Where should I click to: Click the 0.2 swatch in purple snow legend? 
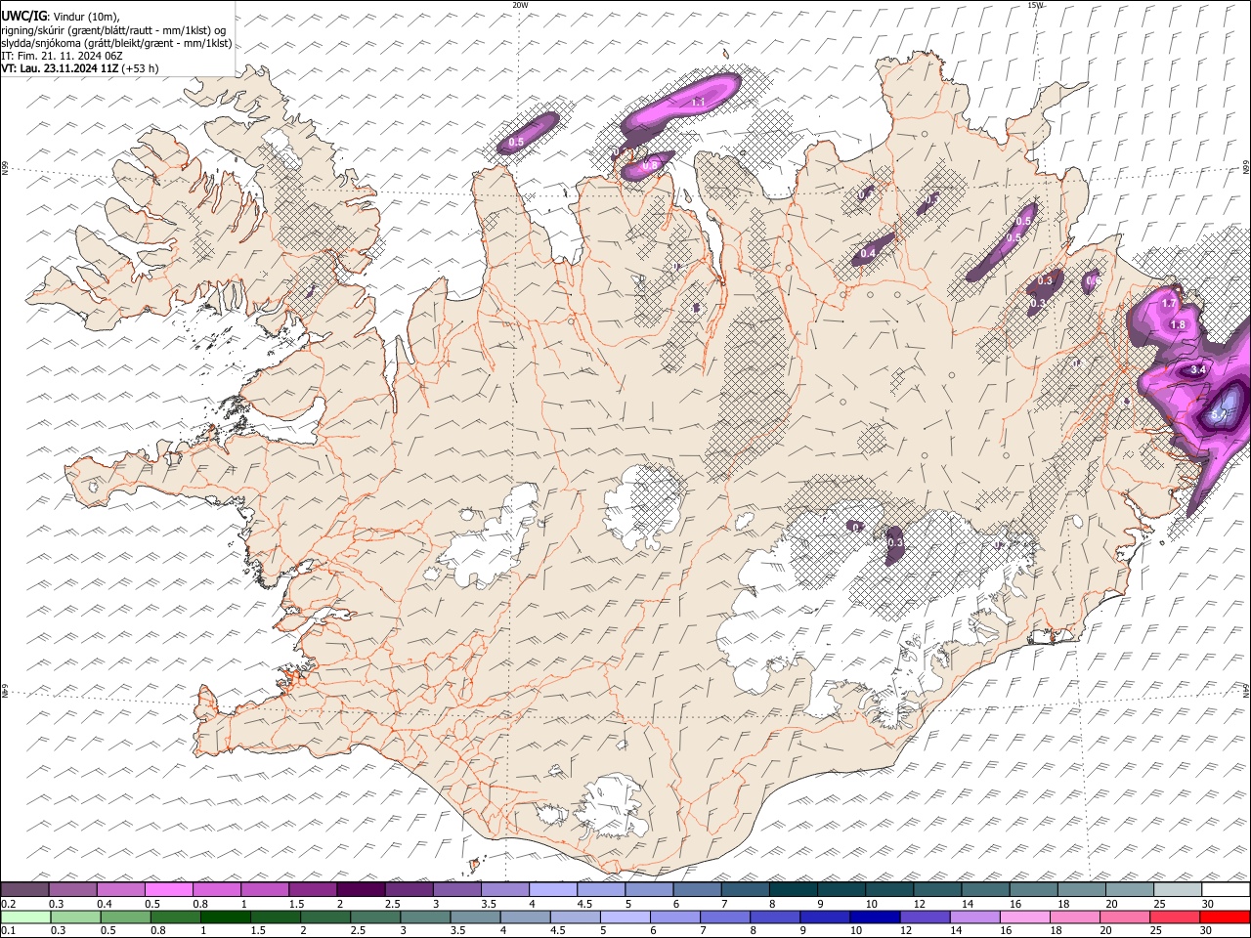pyautogui.click(x=24, y=890)
